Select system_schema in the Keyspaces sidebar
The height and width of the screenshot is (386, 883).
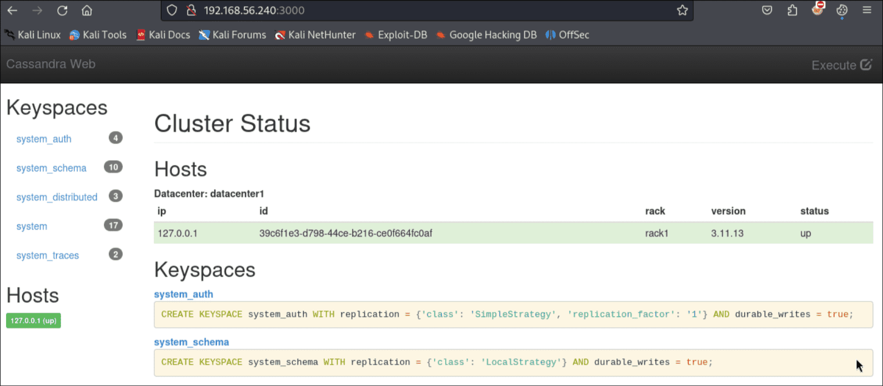pos(51,168)
